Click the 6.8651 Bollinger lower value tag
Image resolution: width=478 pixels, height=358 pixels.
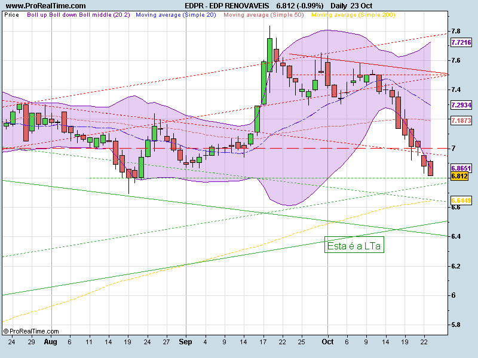(461, 168)
